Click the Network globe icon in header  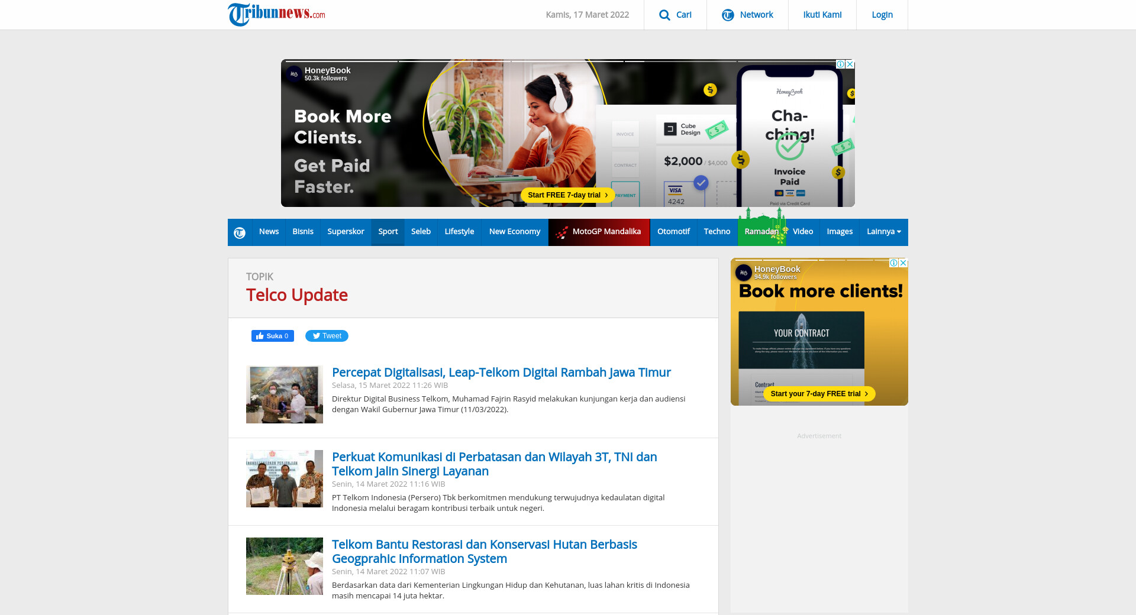[x=728, y=15]
